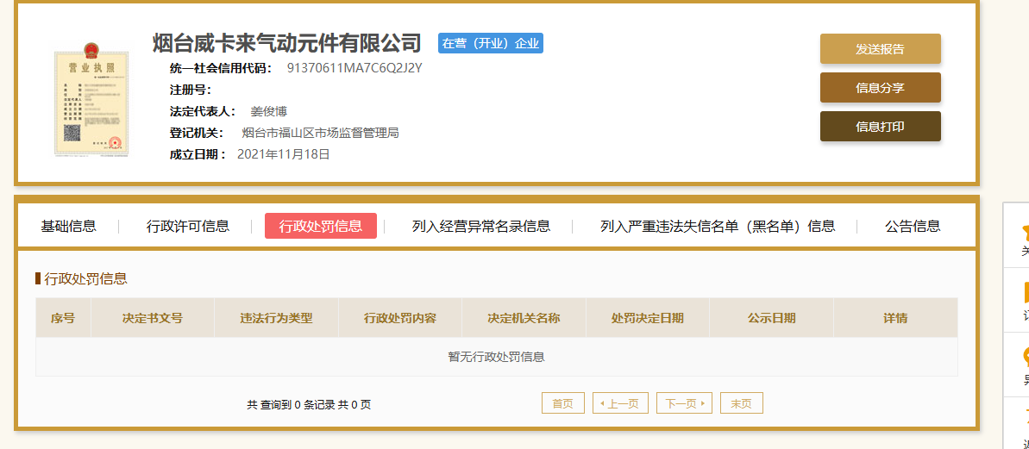Click the 登记机关 label
This screenshot has height=449, width=1029.
point(196,133)
